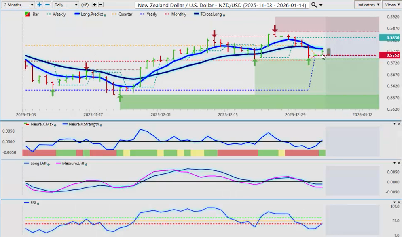Open the 2 Months time range dropdown
Viewport: 402px width, 237px height.
click(x=19, y=5)
